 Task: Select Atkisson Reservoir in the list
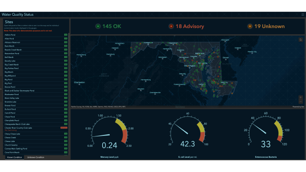36,42
